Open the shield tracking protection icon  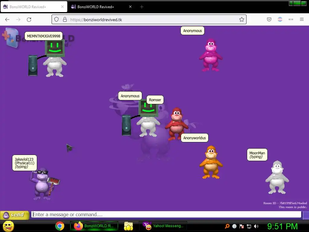pyautogui.click(x=56, y=20)
